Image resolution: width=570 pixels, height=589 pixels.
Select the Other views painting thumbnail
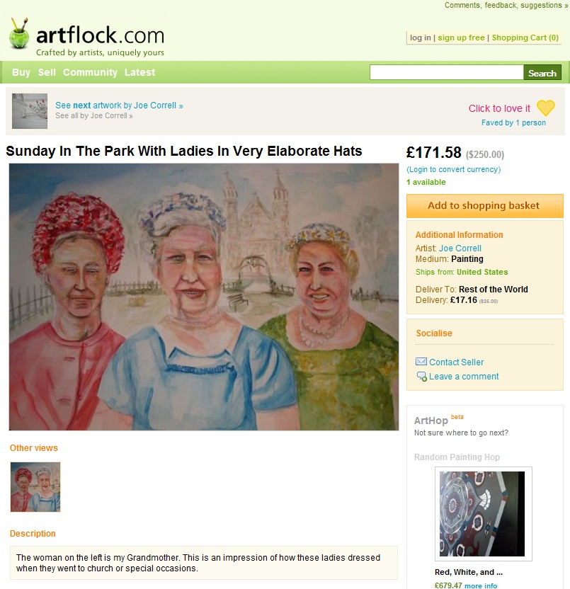coord(35,487)
